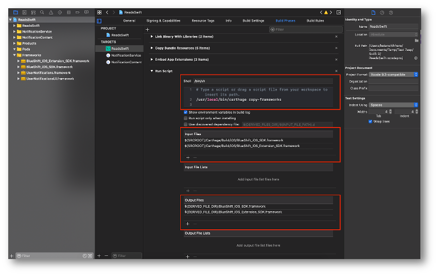This screenshot has height=275, width=437.
Task: Open the Resource Tags tab
Action: (203, 21)
